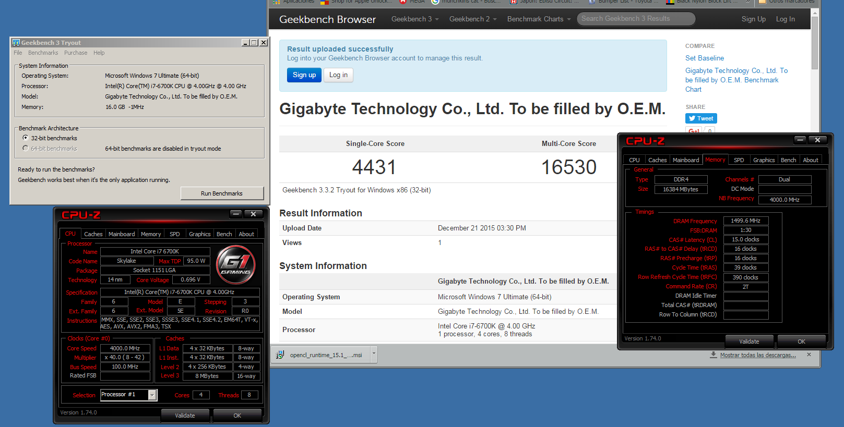
Task: Switch to CPU tab in right CPU-Z Memory window
Action: coord(634,160)
